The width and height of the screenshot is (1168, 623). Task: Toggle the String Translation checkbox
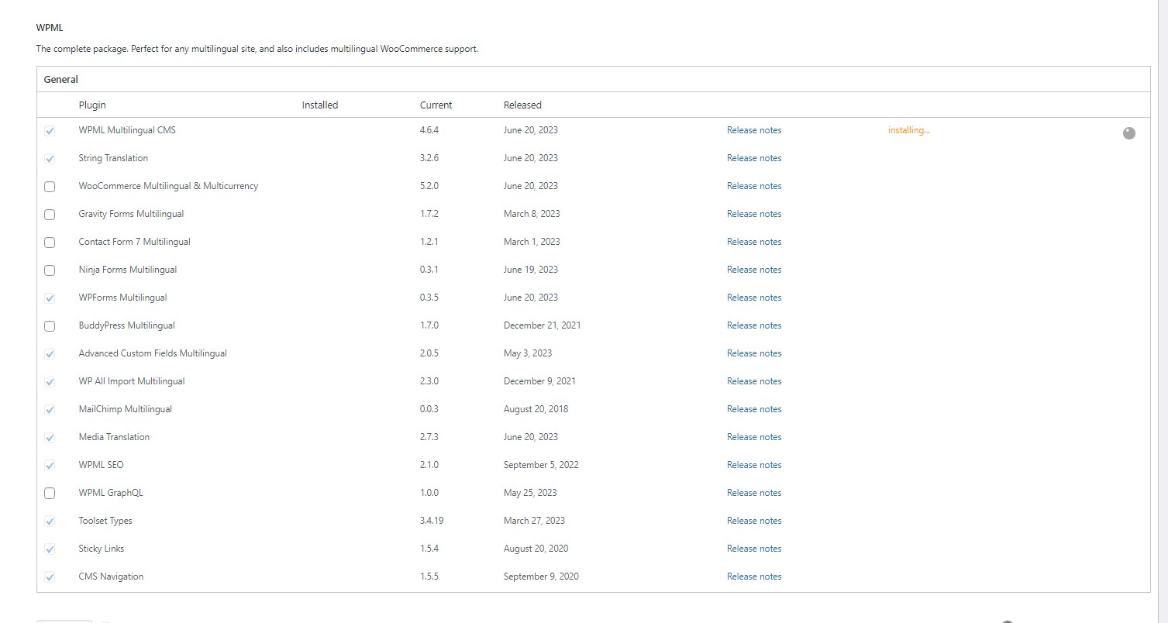click(50, 159)
